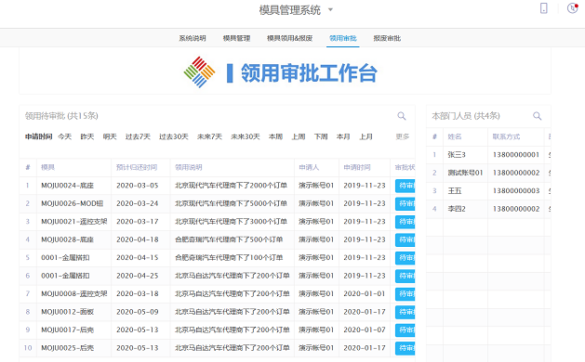The height and width of the screenshot is (362, 585).
Task: Select staff member 王五
Action: pos(455,190)
